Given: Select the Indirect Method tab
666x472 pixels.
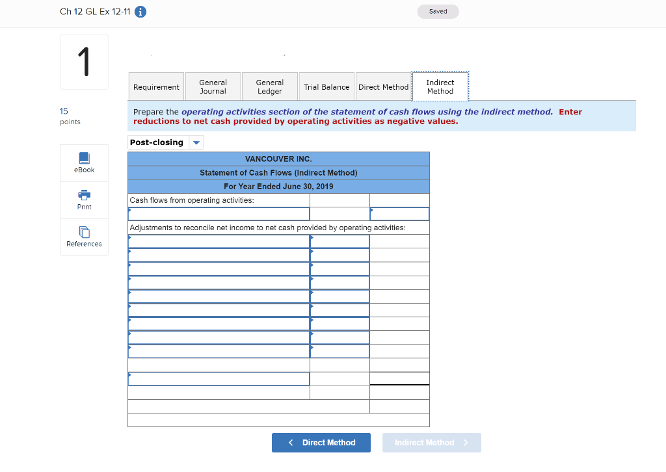Looking at the screenshot, I should 440,86.
